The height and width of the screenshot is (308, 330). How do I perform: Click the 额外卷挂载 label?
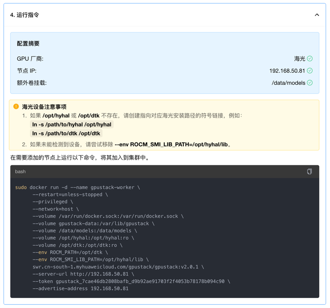point(32,83)
